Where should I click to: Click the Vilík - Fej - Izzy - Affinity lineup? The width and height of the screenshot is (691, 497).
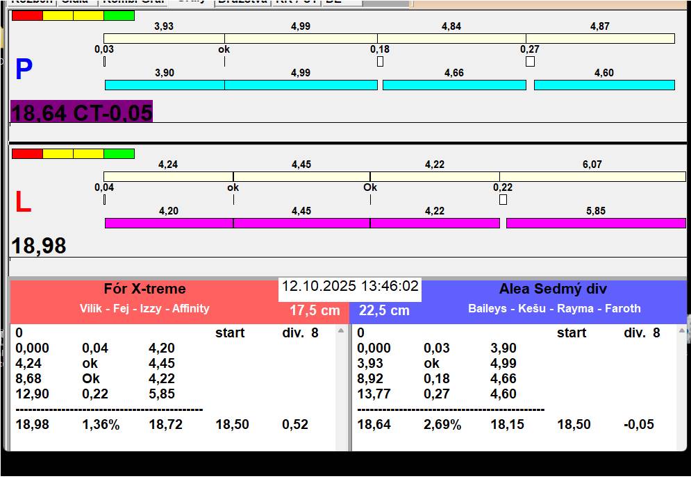pos(144,308)
